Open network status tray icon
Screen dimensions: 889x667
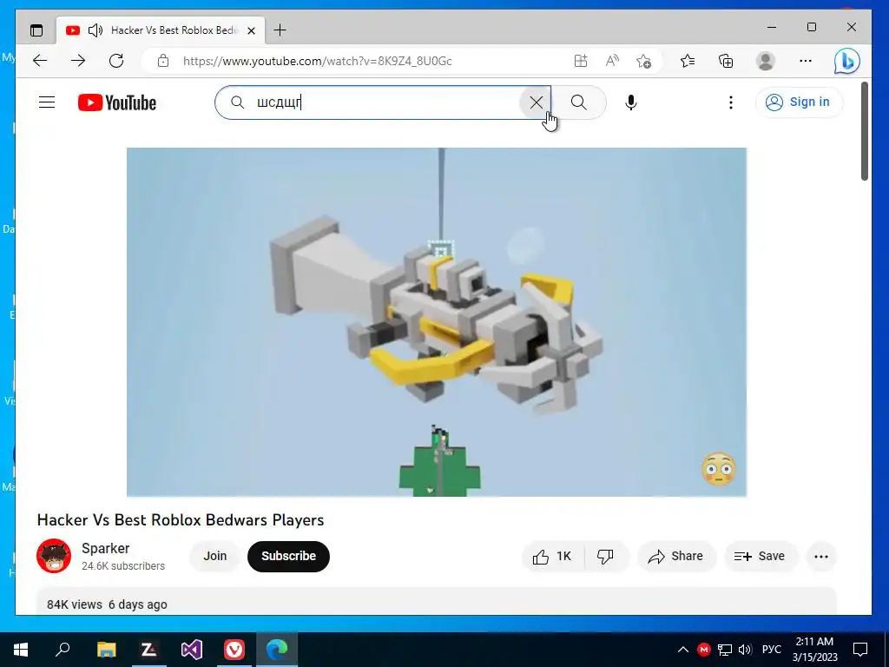(x=725, y=650)
